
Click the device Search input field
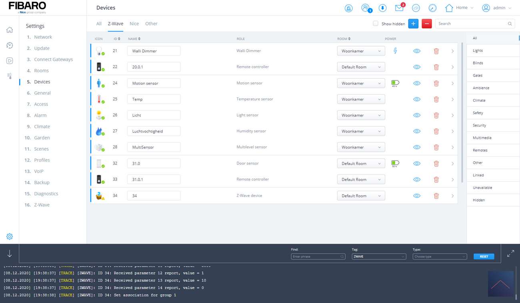(x=472, y=24)
